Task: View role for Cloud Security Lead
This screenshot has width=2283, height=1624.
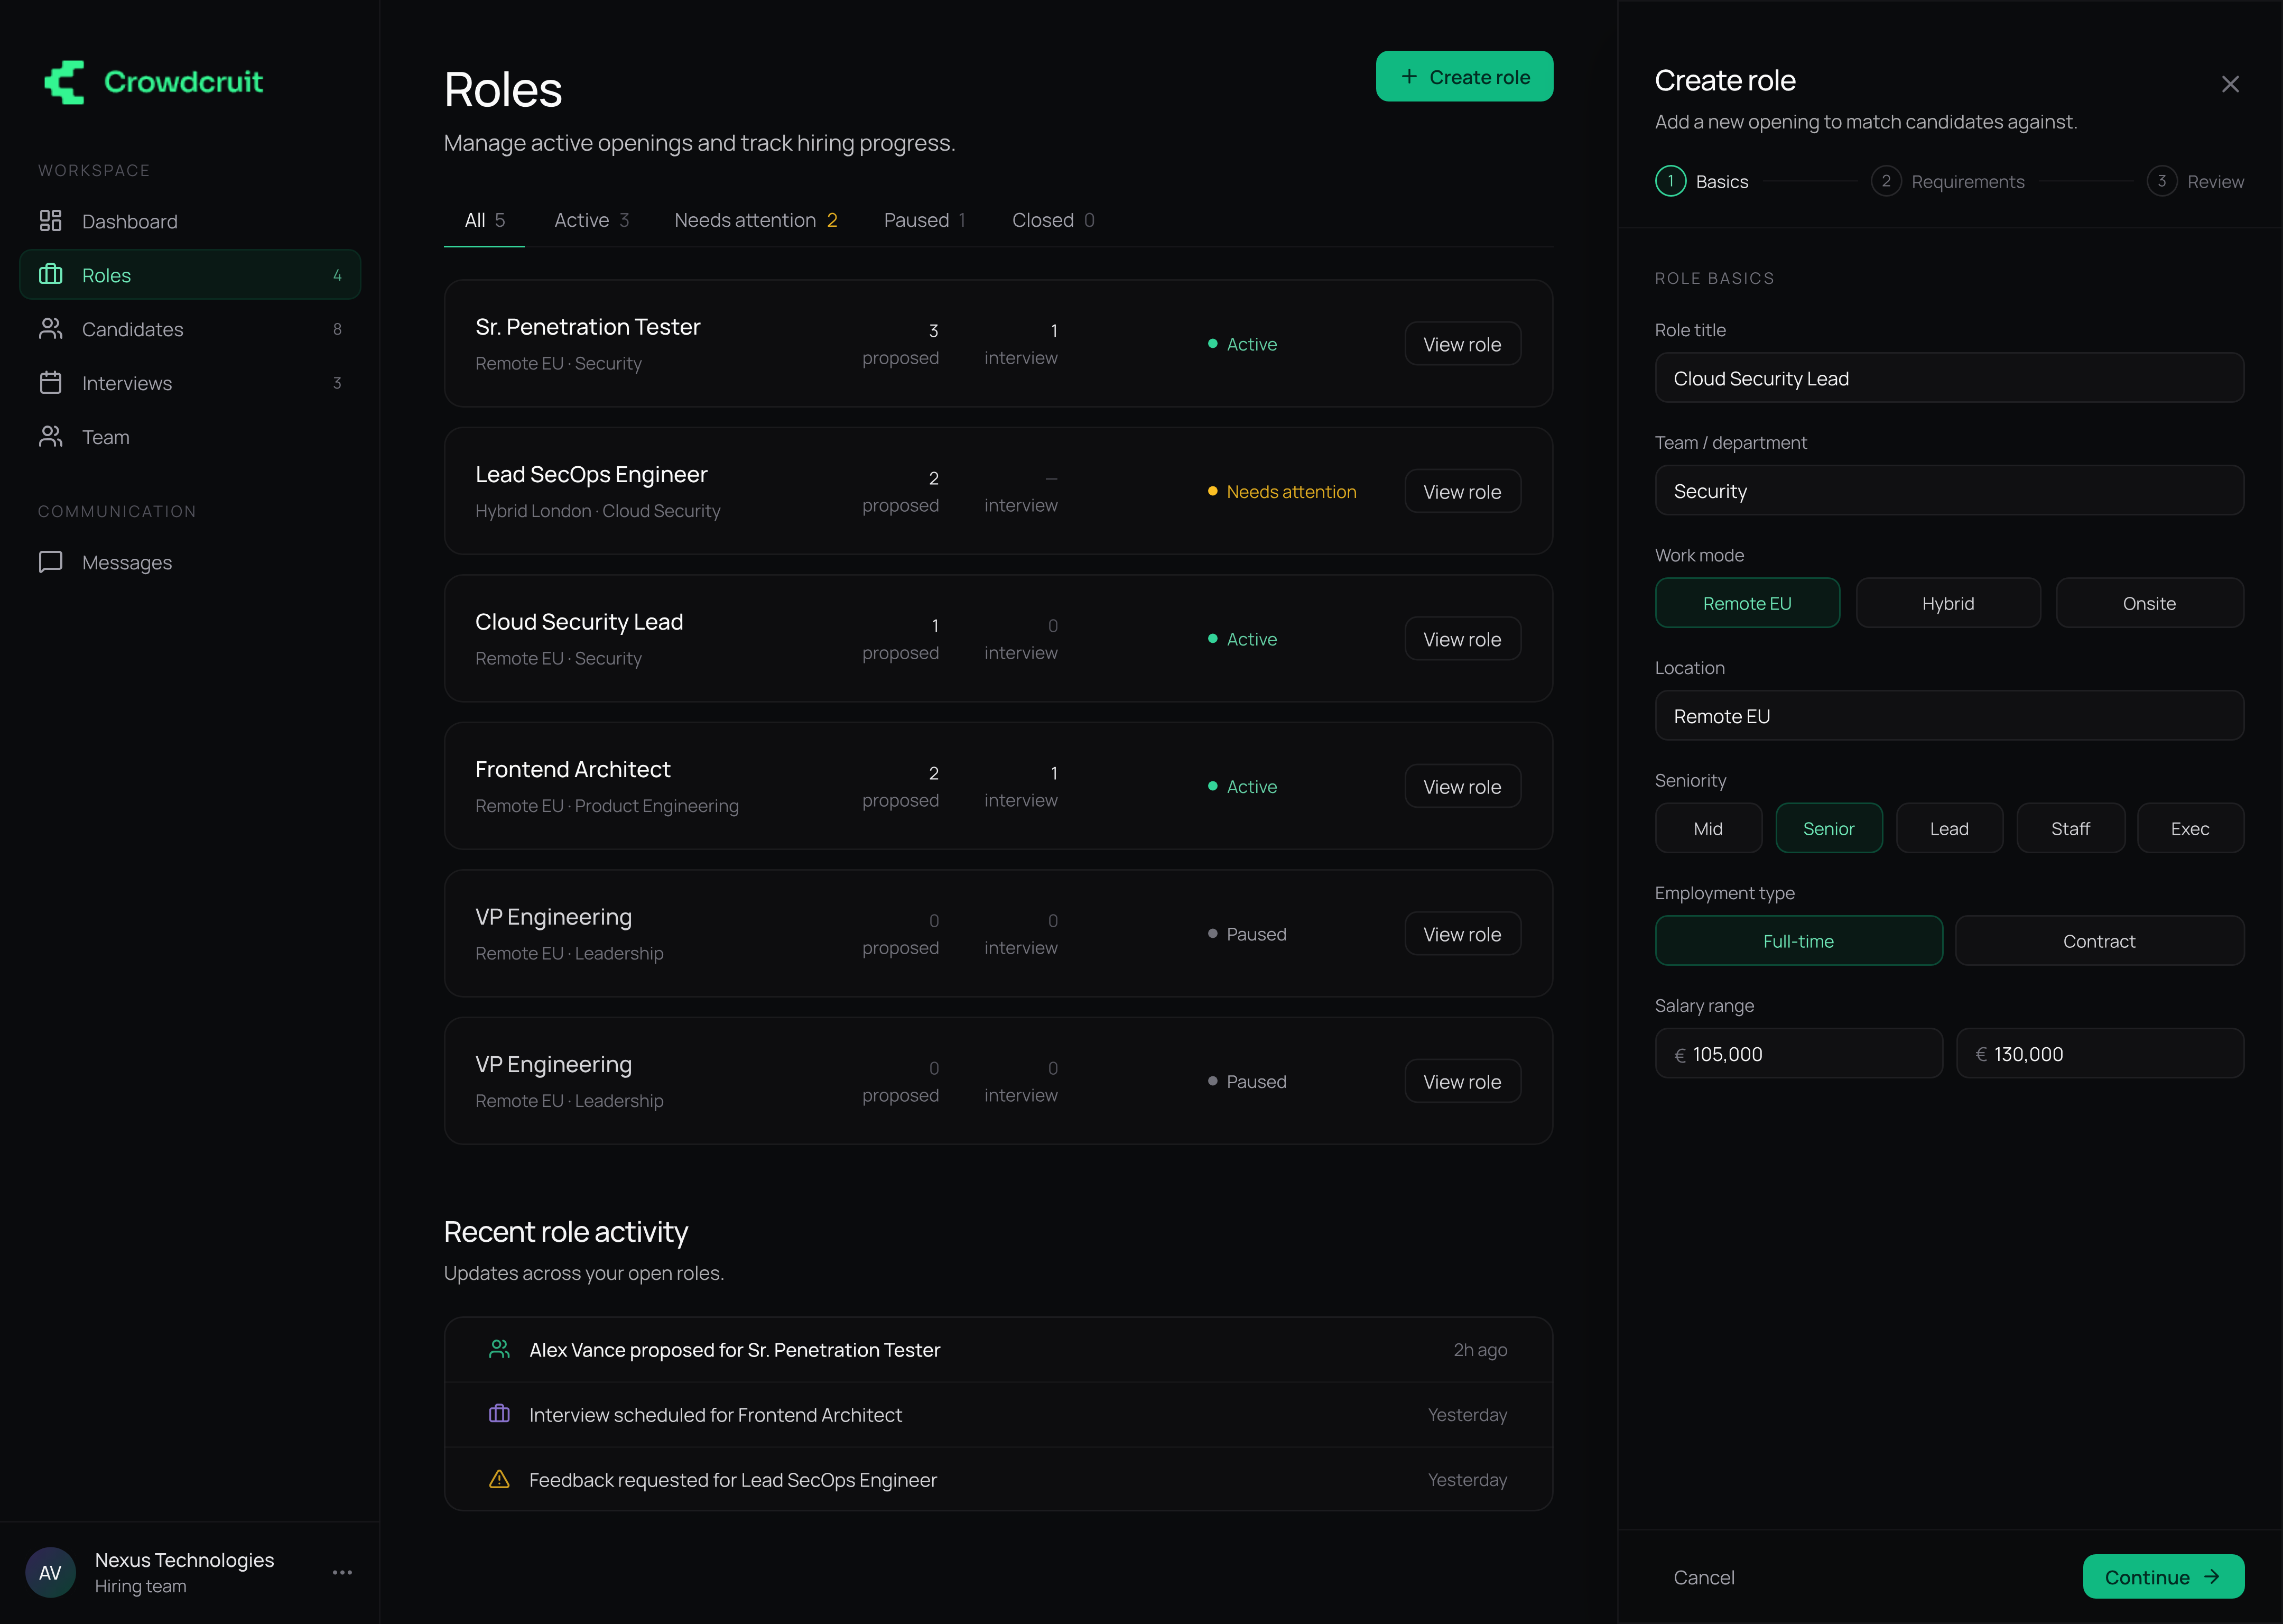Action: pyautogui.click(x=1462, y=638)
